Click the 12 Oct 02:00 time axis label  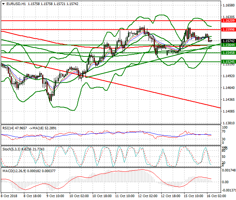click(x=147, y=196)
